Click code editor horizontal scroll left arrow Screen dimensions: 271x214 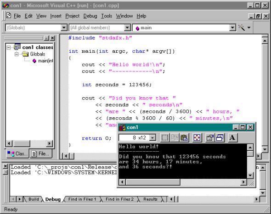click(x=66, y=156)
